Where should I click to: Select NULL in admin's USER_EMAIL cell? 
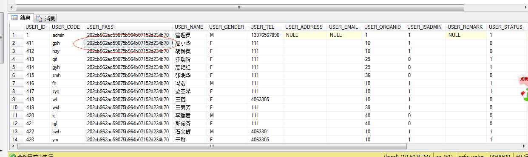(x=344, y=35)
